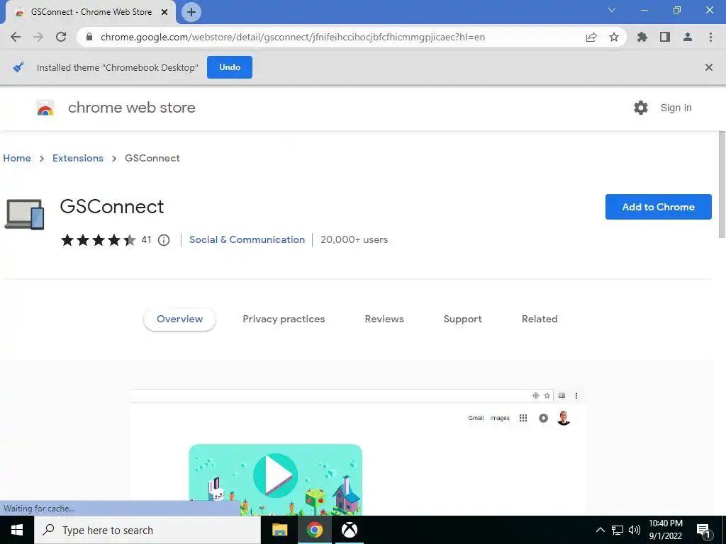Viewport: 726px width, 544px height.
Task: Switch to the Reviews tab
Action: tap(384, 319)
